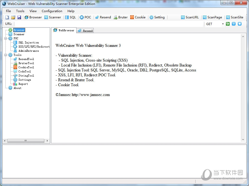Open the Bruter toolbar button
249x186 pixels.
pos(121,17)
